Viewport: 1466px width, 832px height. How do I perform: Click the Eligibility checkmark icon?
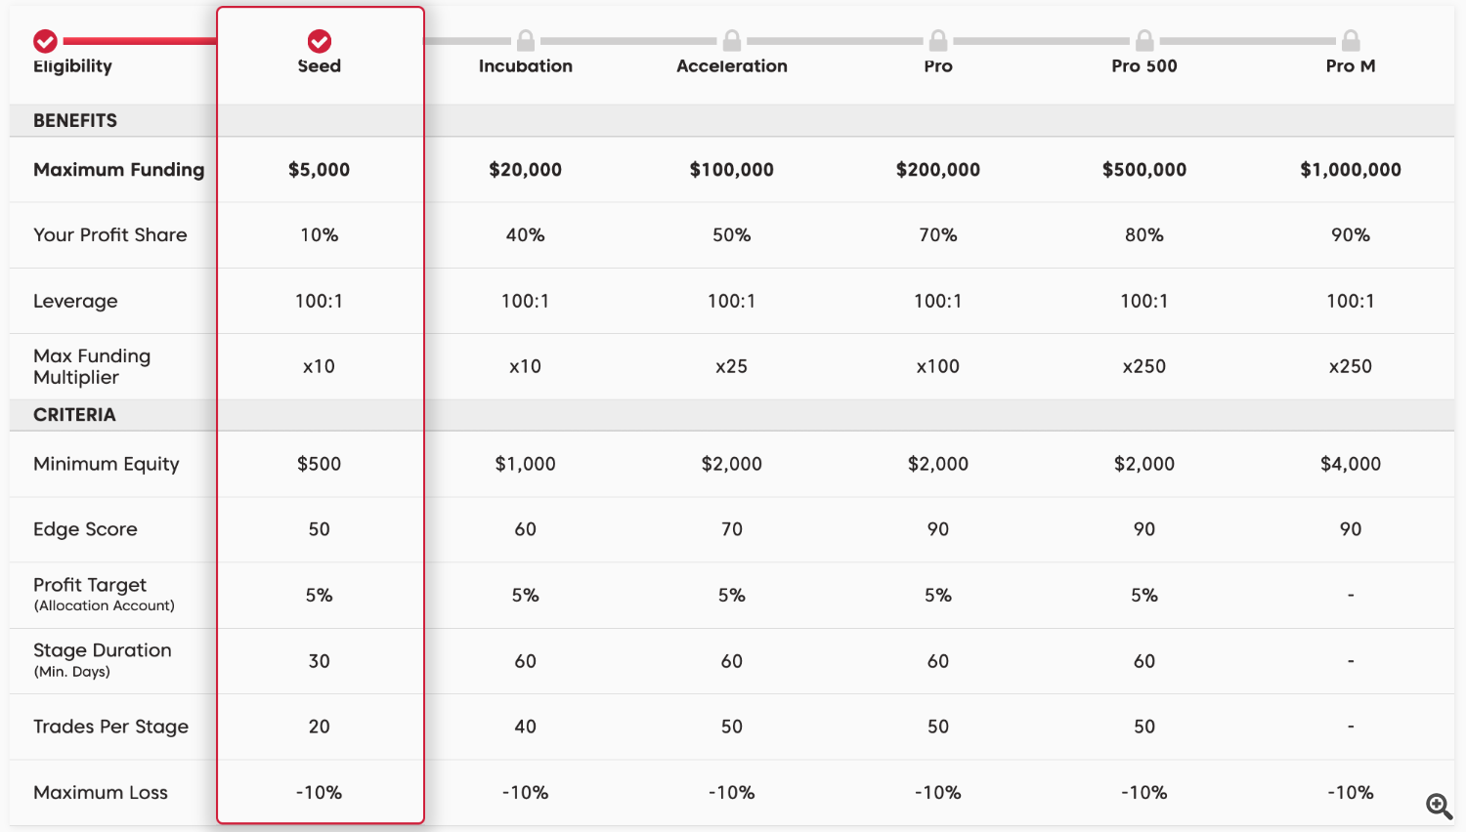click(45, 41)
